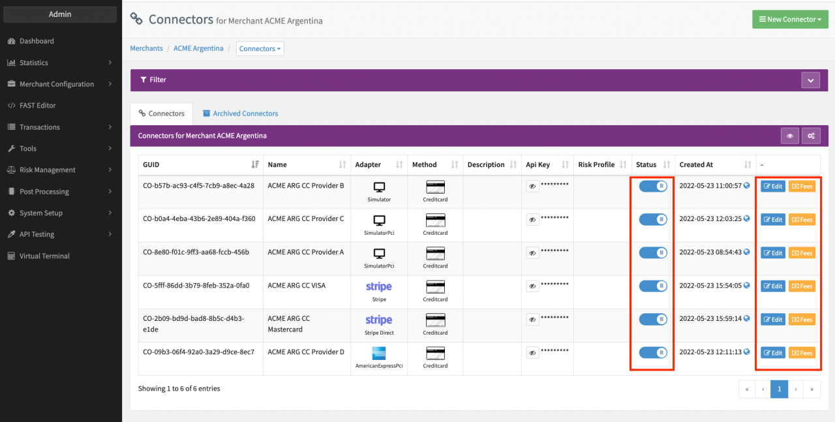Go to the next page in pagination

(795, 389)
